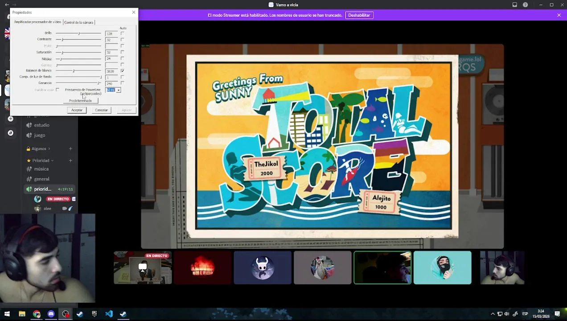Viewport: 567px width, 321px height.
Task: Switch to Discord in the taskbar
Action: click(x=51, y=314)
